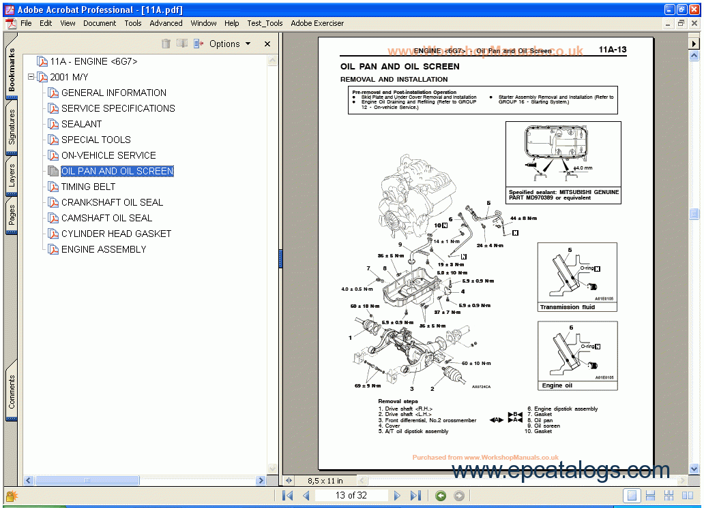This screenshot has height=508, width=704.
Task: Open the File menu
Action: point(26,23)
